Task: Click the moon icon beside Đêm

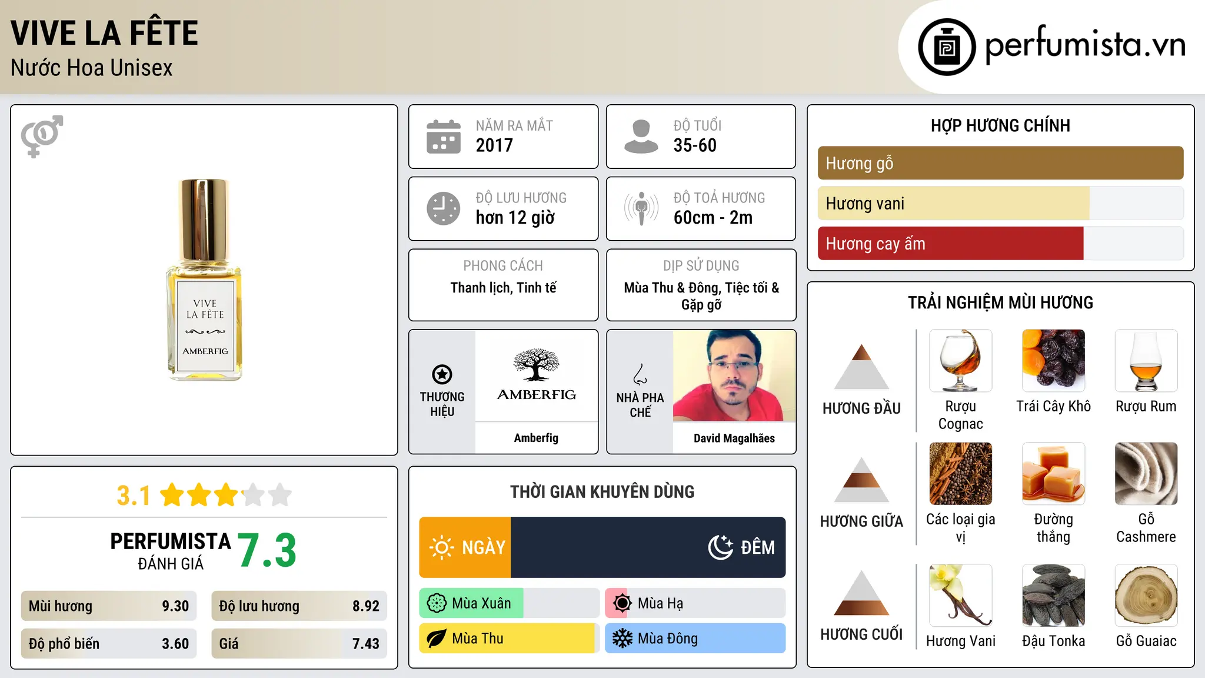Action: coord(721,547)
